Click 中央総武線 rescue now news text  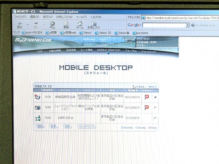coord(146,42)
